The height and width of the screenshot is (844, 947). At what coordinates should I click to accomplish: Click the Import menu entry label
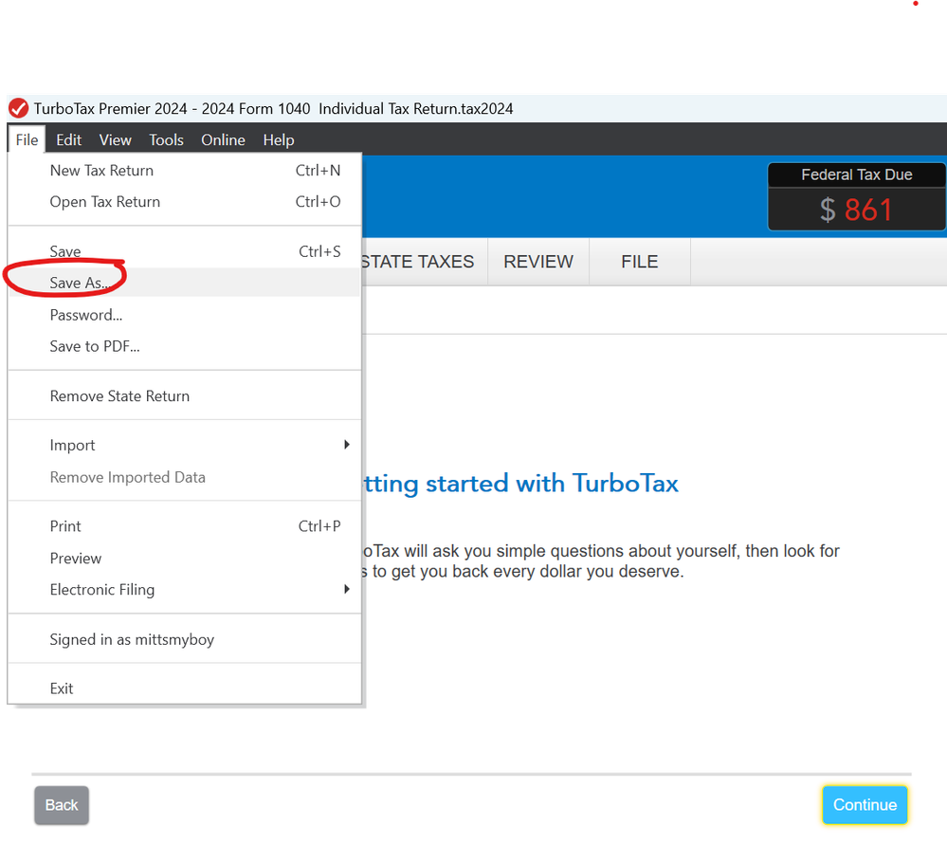(72, 446)
